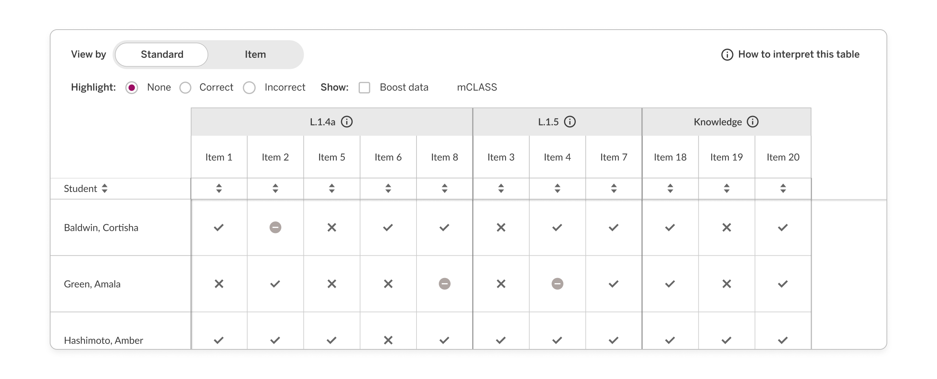Enable the Boost data checkbox
The width and height of the screenshot is (937, 379).
(364, 87)
